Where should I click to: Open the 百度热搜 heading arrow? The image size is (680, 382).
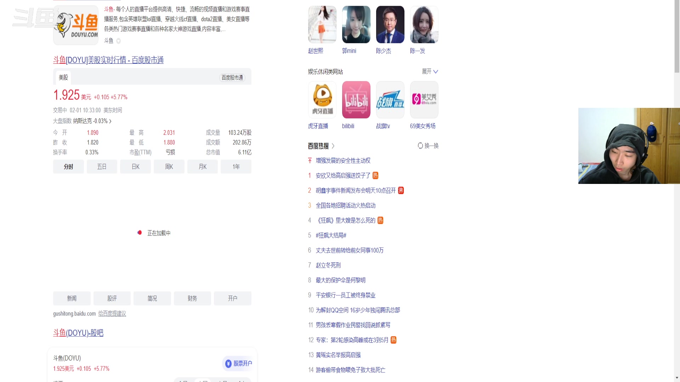[x=333, y=146]
